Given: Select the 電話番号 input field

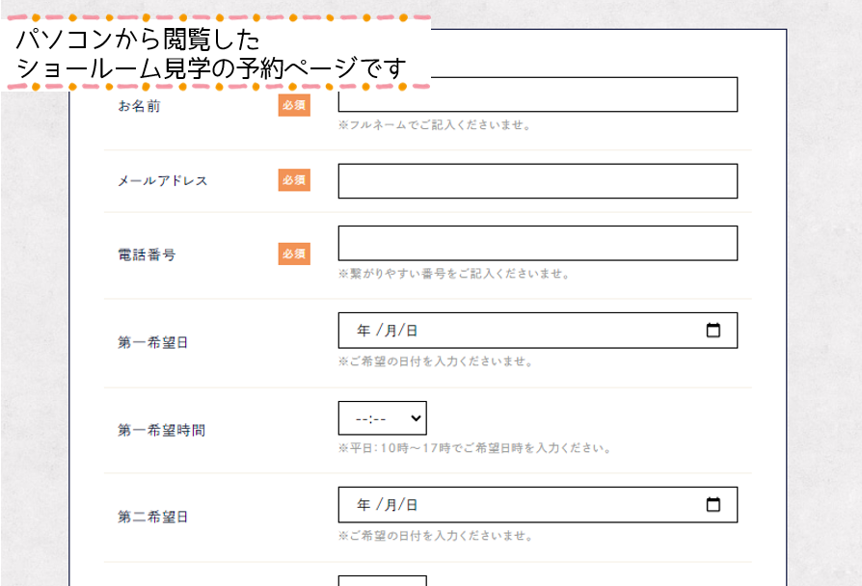Looking at the screenshot, I should coord(537,243).
